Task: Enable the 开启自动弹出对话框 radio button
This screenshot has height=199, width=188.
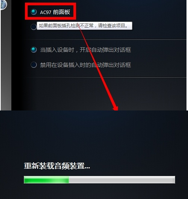Action: click(x=34, y=50)
